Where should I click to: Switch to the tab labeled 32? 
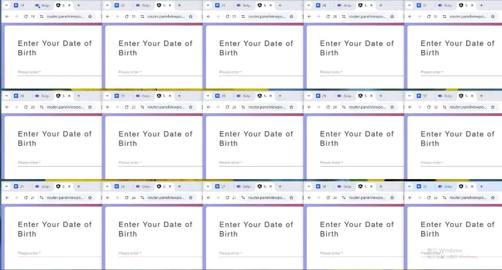coord(422,96)
